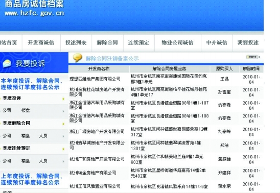Click the yellow arrow next to 季度解除合同
This screenshot has width=280, height=193.
pos(63,124)
